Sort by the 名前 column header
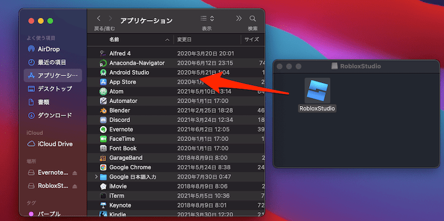The width and height of the screenshot is (444, 221). tap(114, 39)
